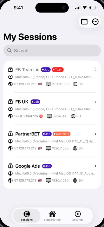
Task: Tap the UK flag on the PartnerBET row
Action: tap(40, 148)
